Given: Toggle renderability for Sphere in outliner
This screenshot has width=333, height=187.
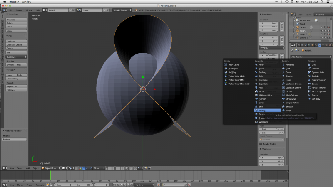Looking at the screenshot, I should pyautogui.click(x=328, y=37).
